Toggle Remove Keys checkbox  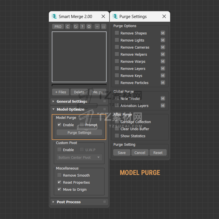pyautogui.click(x=117, y=76)
